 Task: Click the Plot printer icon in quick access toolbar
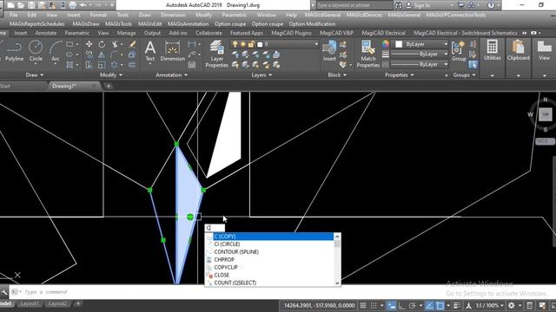tap(72, 5)
